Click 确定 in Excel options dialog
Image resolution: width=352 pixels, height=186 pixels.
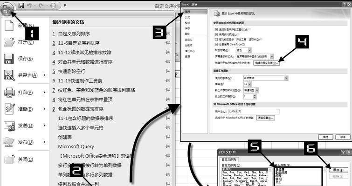(326, 137)
